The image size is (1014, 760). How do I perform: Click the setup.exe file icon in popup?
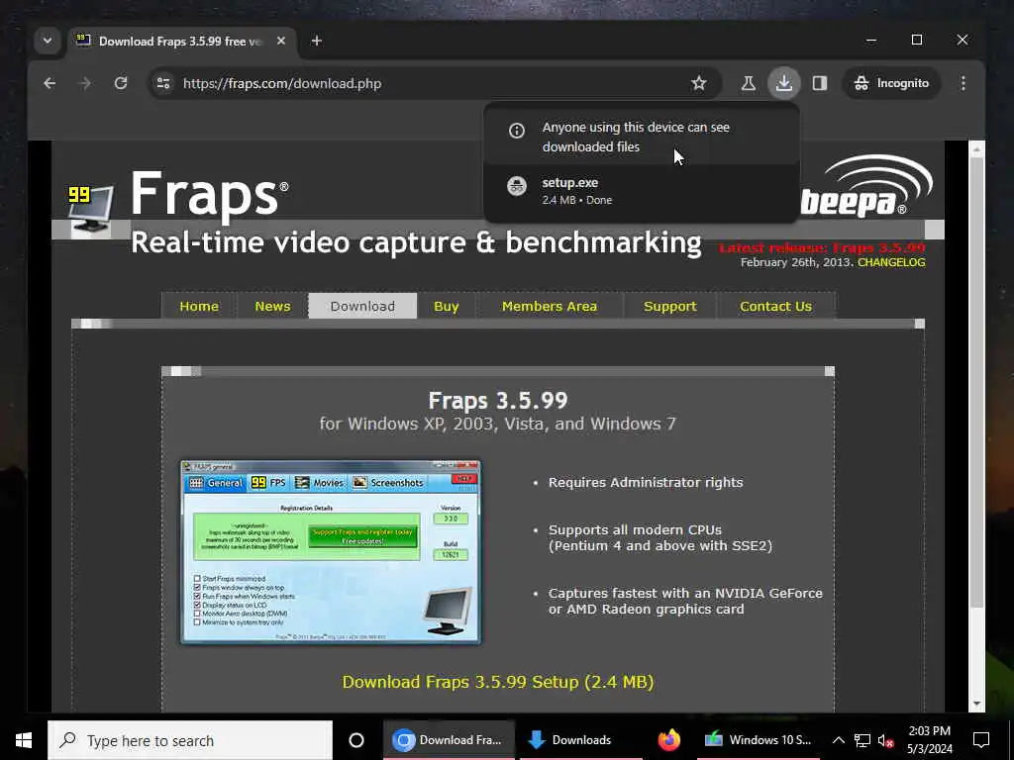point(517,186)
